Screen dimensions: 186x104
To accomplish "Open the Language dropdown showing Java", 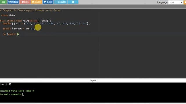I will [176, 2].
